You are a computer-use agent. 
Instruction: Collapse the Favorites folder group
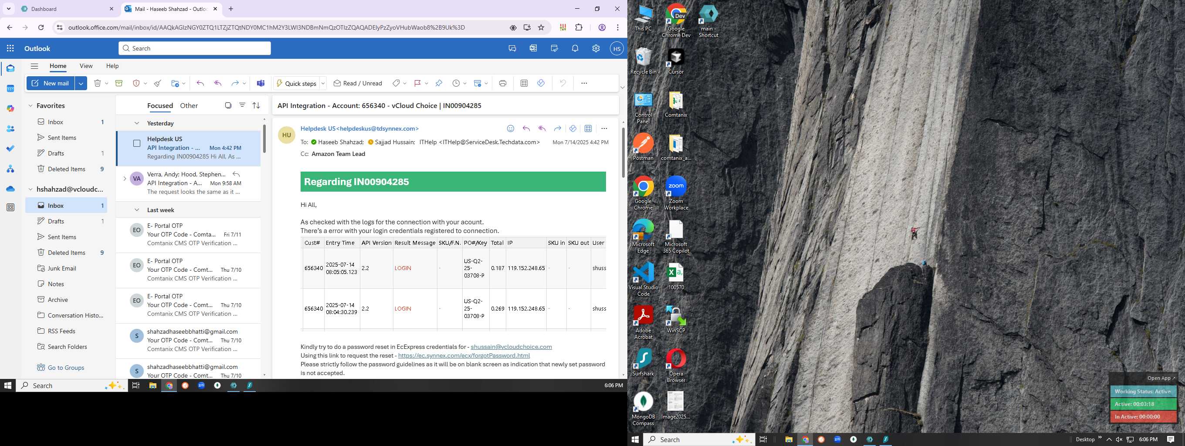click(x=30, y=106)
